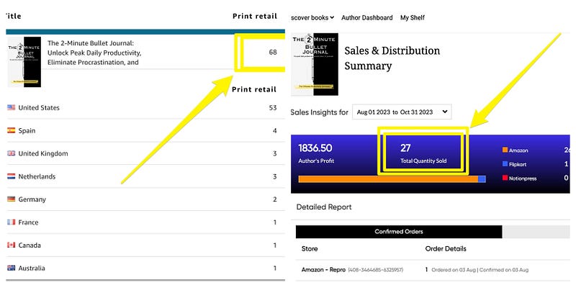Click the blue Flipkart legend swatch
Screen dimensions: 576x293
pos(505,163)
